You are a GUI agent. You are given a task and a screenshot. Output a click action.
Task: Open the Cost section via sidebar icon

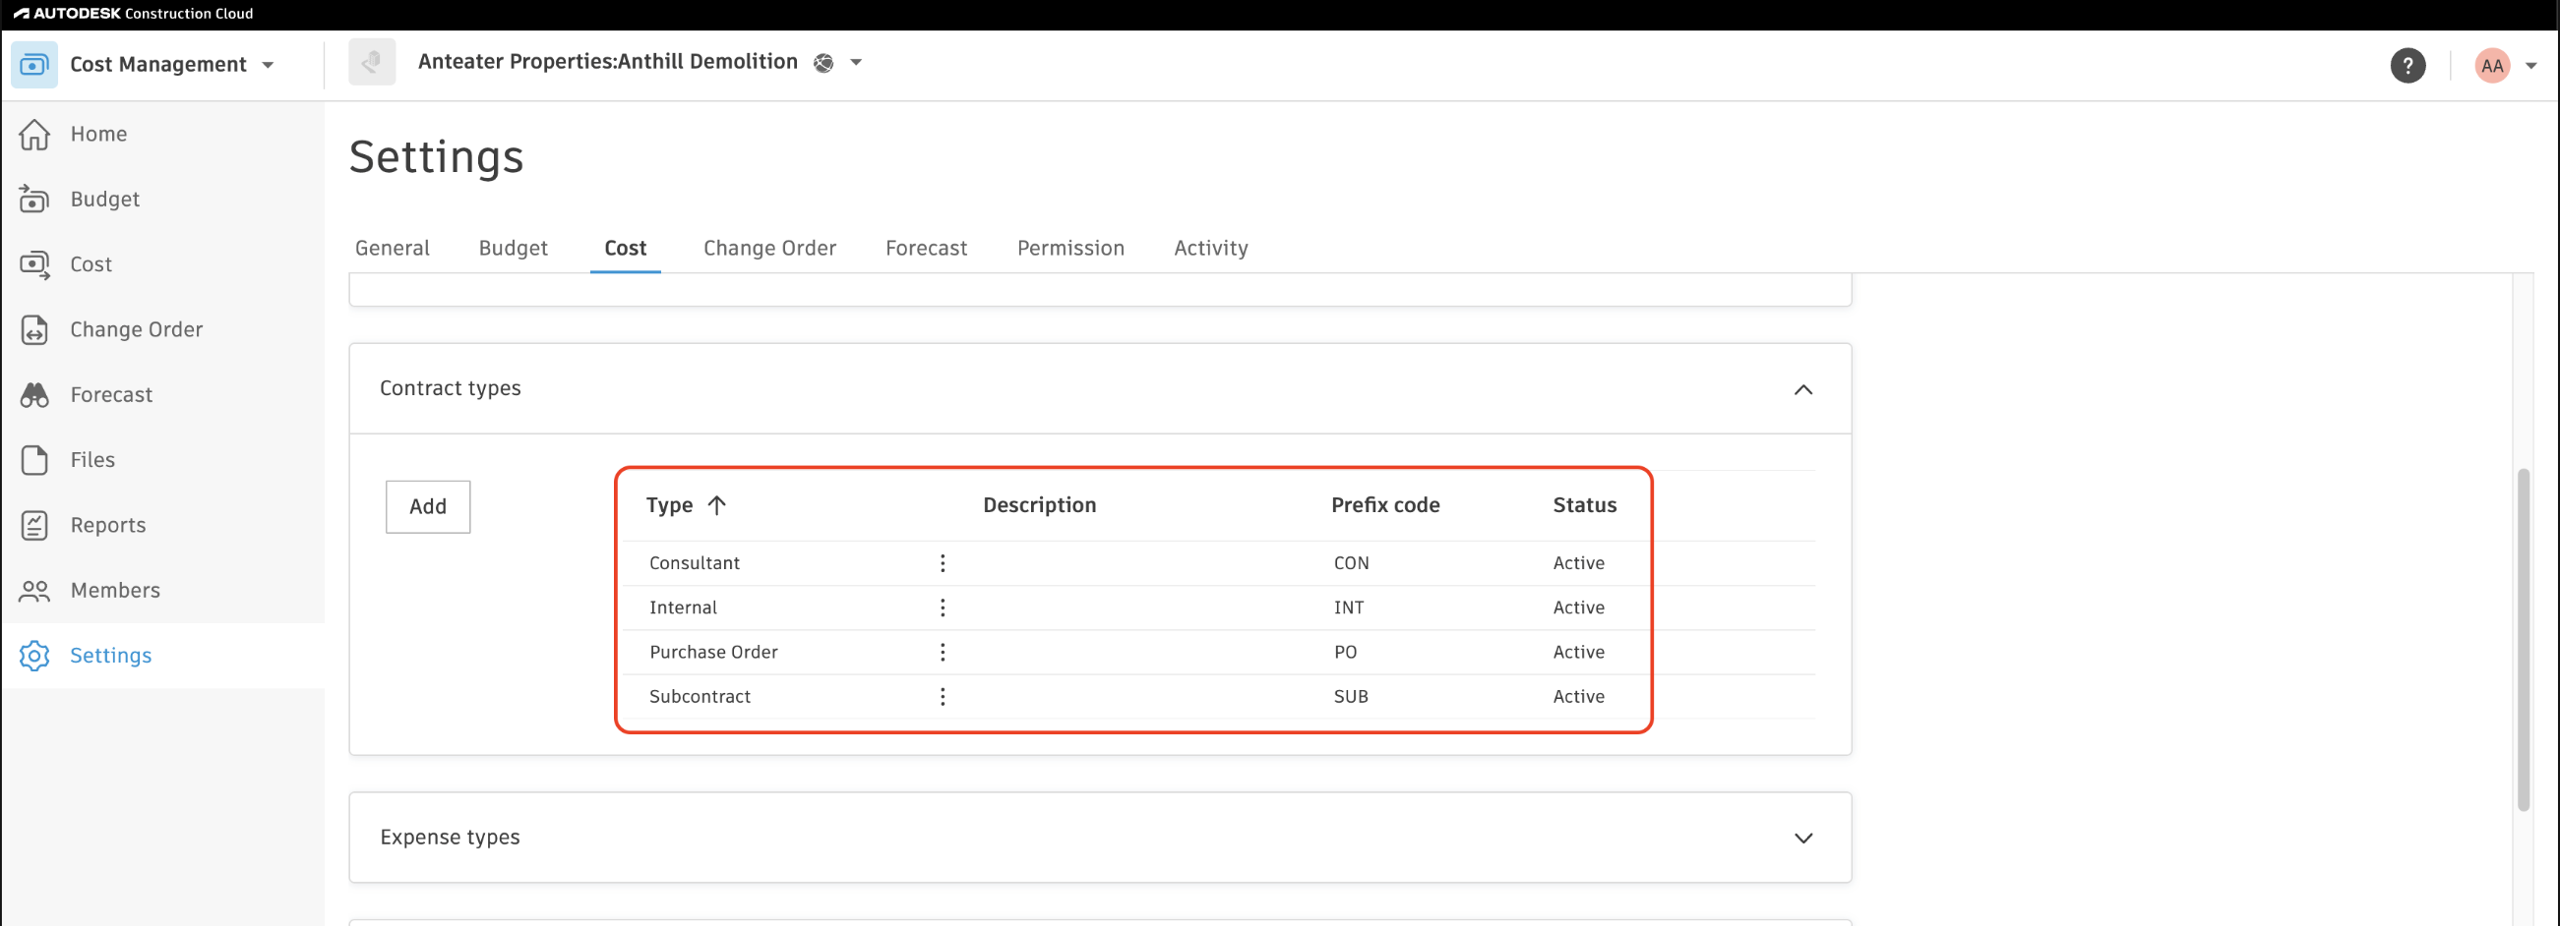(x=34, y=264)
